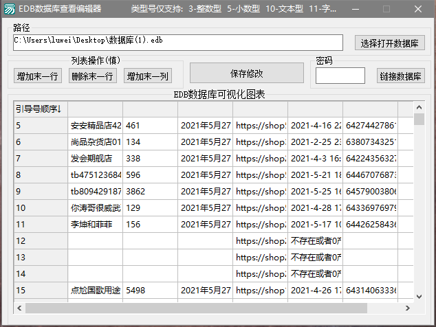
Task: Close the EDB database editor window
Action: click(417, 9)
